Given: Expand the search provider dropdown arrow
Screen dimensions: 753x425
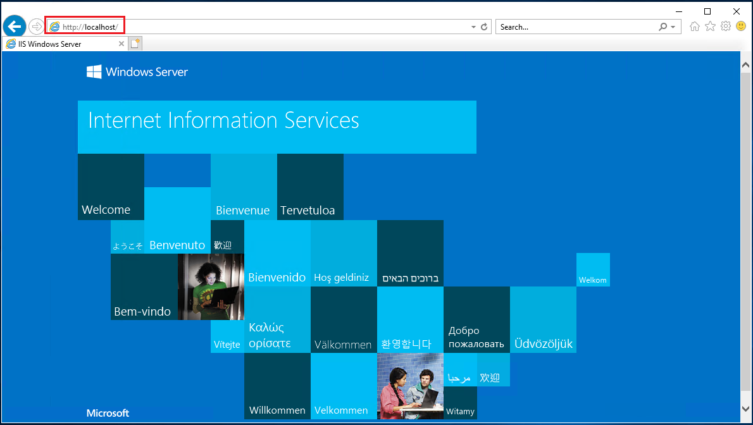Looking at the screenshot, I should coord(673,27).
